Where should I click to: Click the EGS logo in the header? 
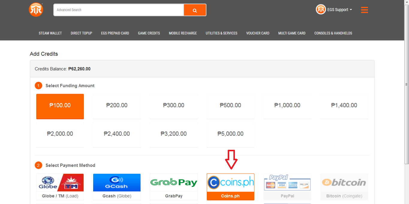tap(36, 10)
